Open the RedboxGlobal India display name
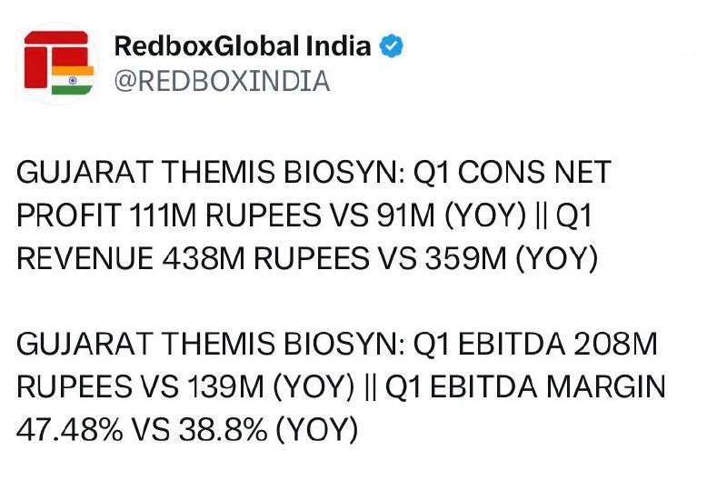This screenshot has width=727, height=481. click(x=243, y=46)
